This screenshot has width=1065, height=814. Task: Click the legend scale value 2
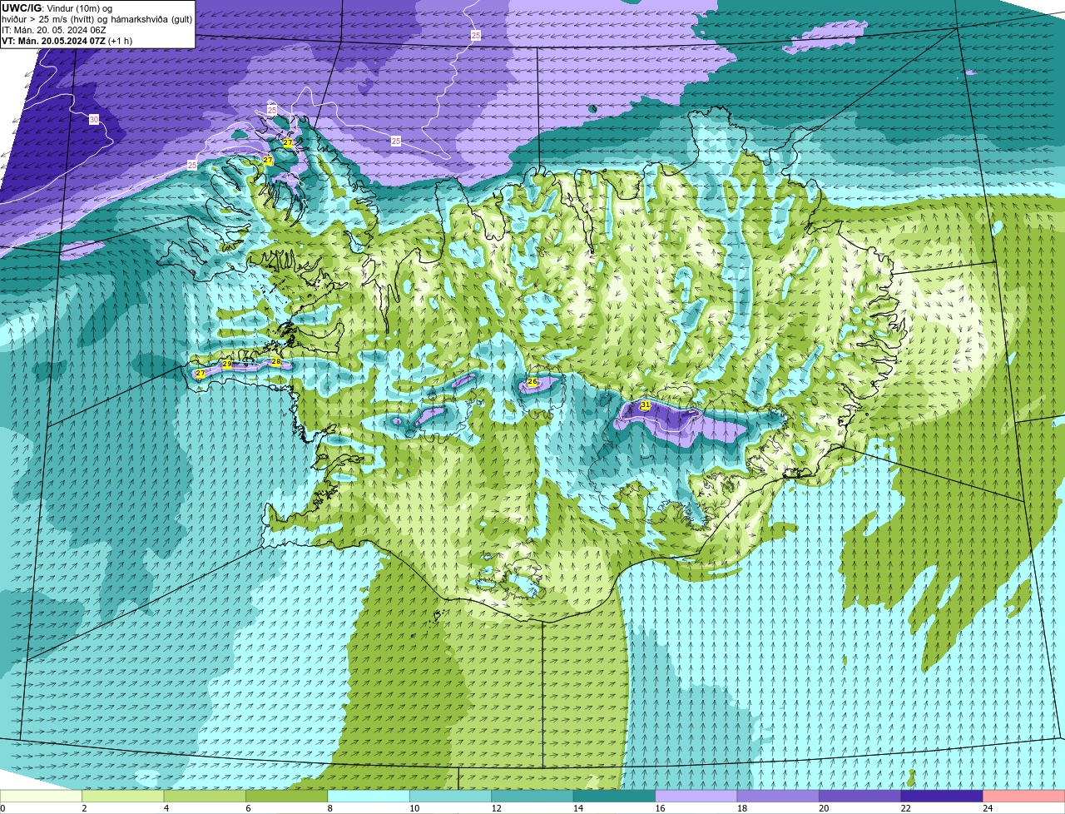pos(84,808)
